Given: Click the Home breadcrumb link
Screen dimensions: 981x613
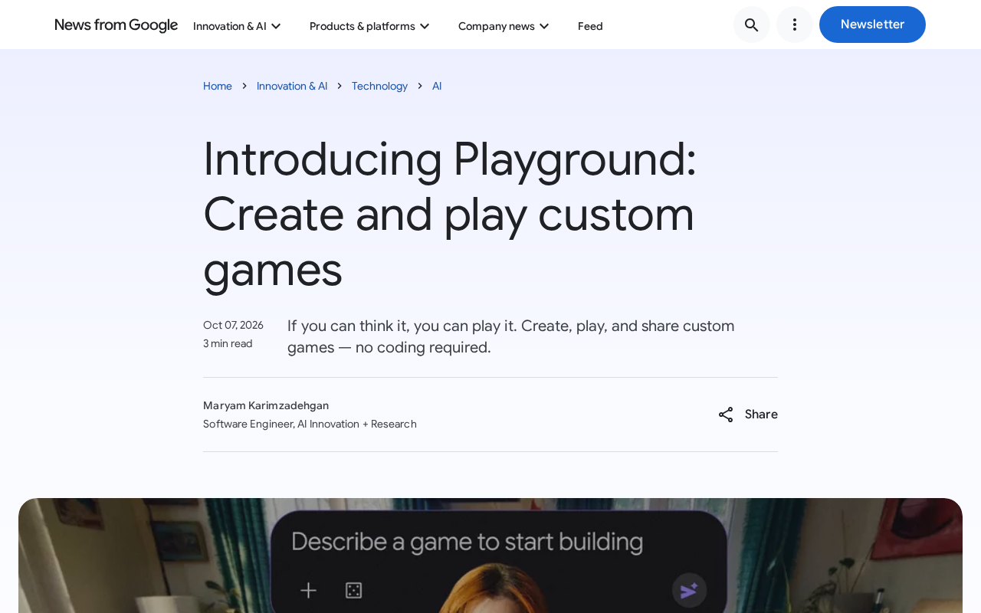Looking at the screenshot, I should click(x=218, y=86).
